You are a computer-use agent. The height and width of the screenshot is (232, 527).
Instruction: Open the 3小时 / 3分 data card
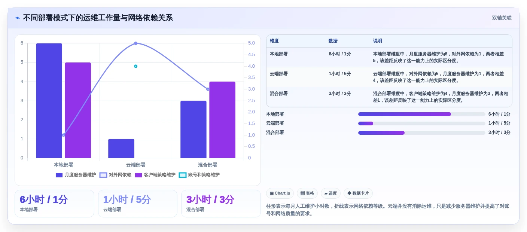point(221,204)
